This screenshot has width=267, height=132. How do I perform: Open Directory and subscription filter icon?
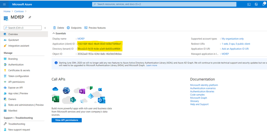[256, 4]
